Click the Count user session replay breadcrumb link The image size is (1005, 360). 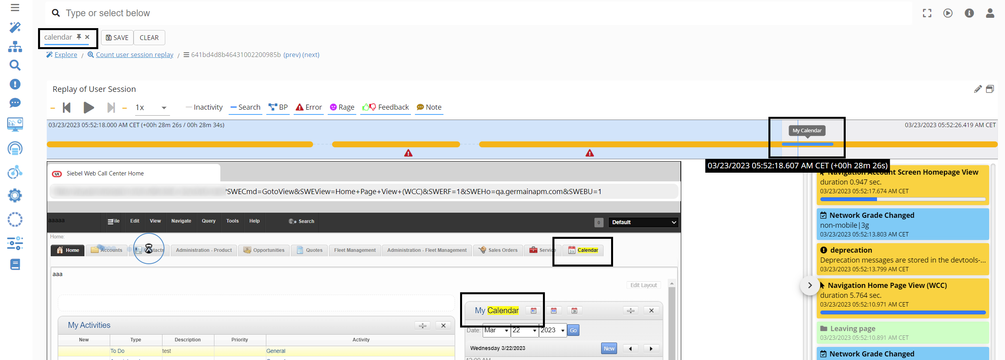tap(135, 55)
